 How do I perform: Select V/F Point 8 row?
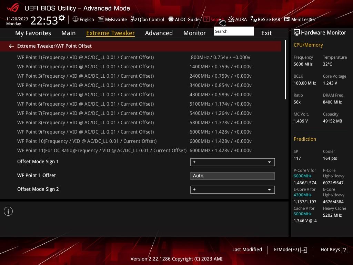(x=141, y=122)
